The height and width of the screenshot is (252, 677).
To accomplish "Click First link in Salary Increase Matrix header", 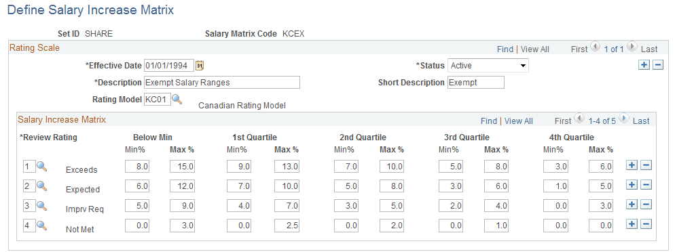I will coord(563,121).
